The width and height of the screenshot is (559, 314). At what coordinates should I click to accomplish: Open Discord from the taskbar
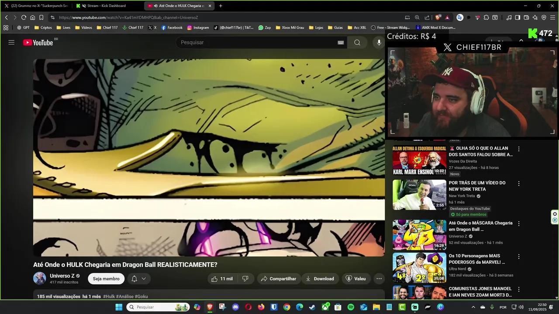point(236,307)
